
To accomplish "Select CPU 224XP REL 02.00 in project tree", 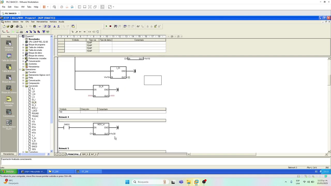I will tap(38, 42).
